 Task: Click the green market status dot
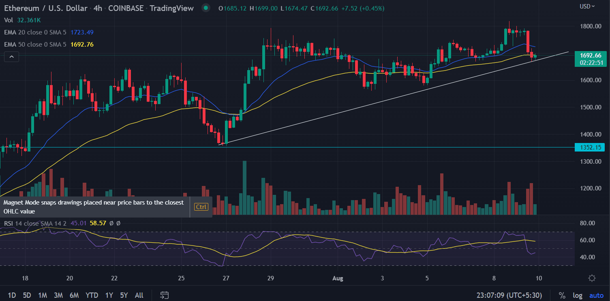206,8
